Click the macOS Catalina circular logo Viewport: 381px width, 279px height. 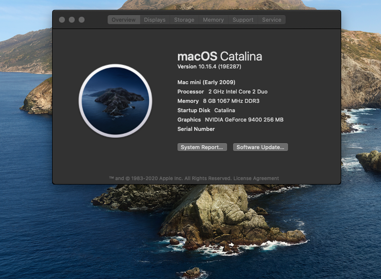[116, 101]
